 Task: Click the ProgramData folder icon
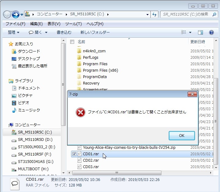[x=79, y=77]
